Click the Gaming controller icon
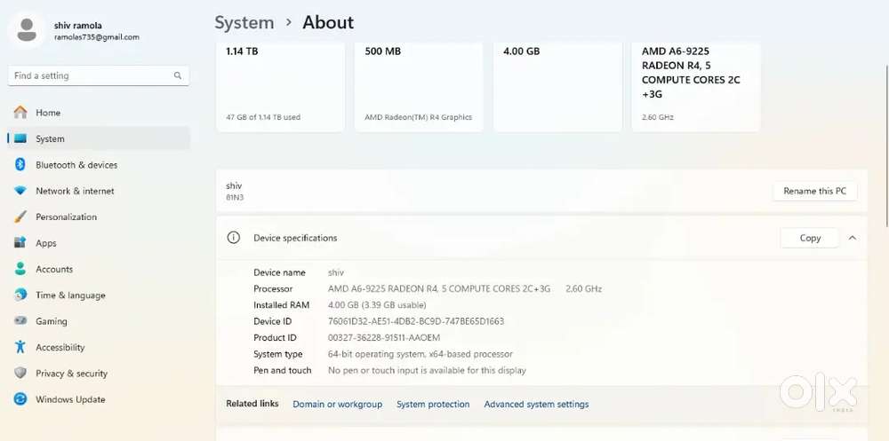 click(20, 321)
